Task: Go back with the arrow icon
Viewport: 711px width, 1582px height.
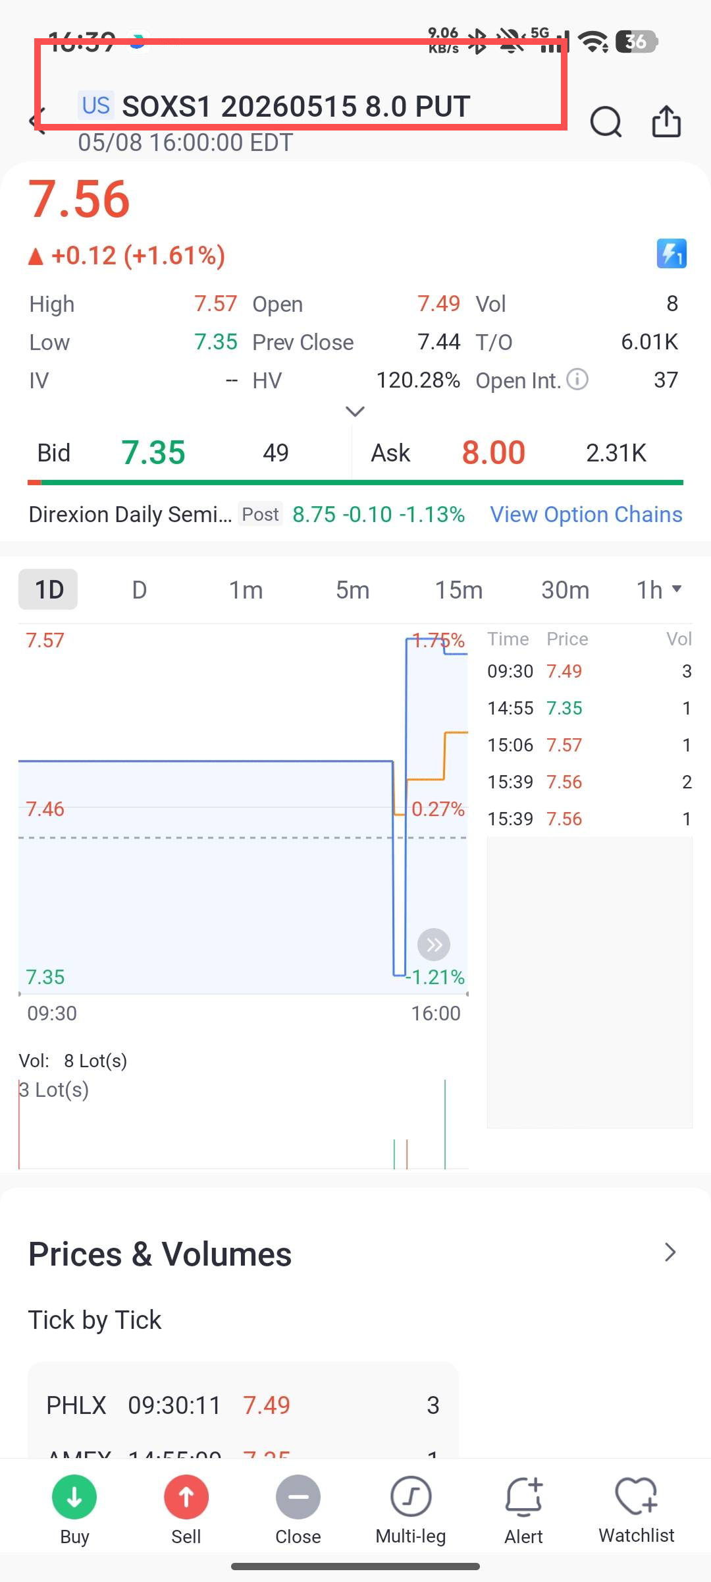Action: pyautogui.click(x=38, y=121)
